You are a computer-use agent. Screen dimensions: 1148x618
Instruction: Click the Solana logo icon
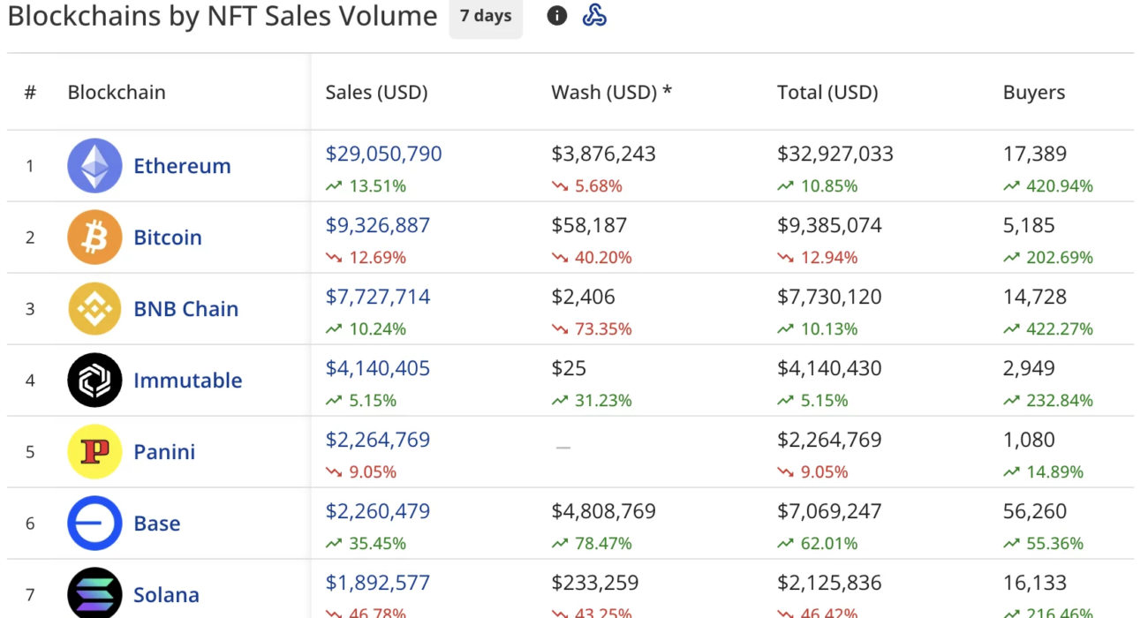click(x=94, y=593)
